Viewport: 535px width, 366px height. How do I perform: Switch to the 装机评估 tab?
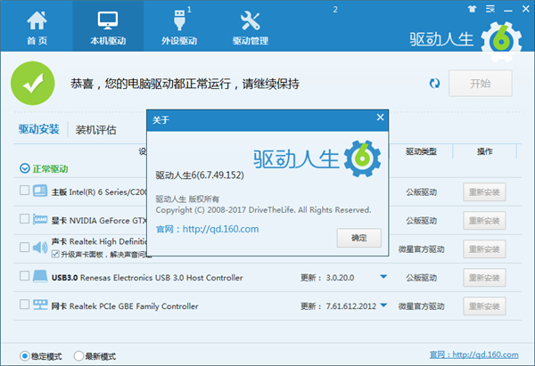coord(96,130)
